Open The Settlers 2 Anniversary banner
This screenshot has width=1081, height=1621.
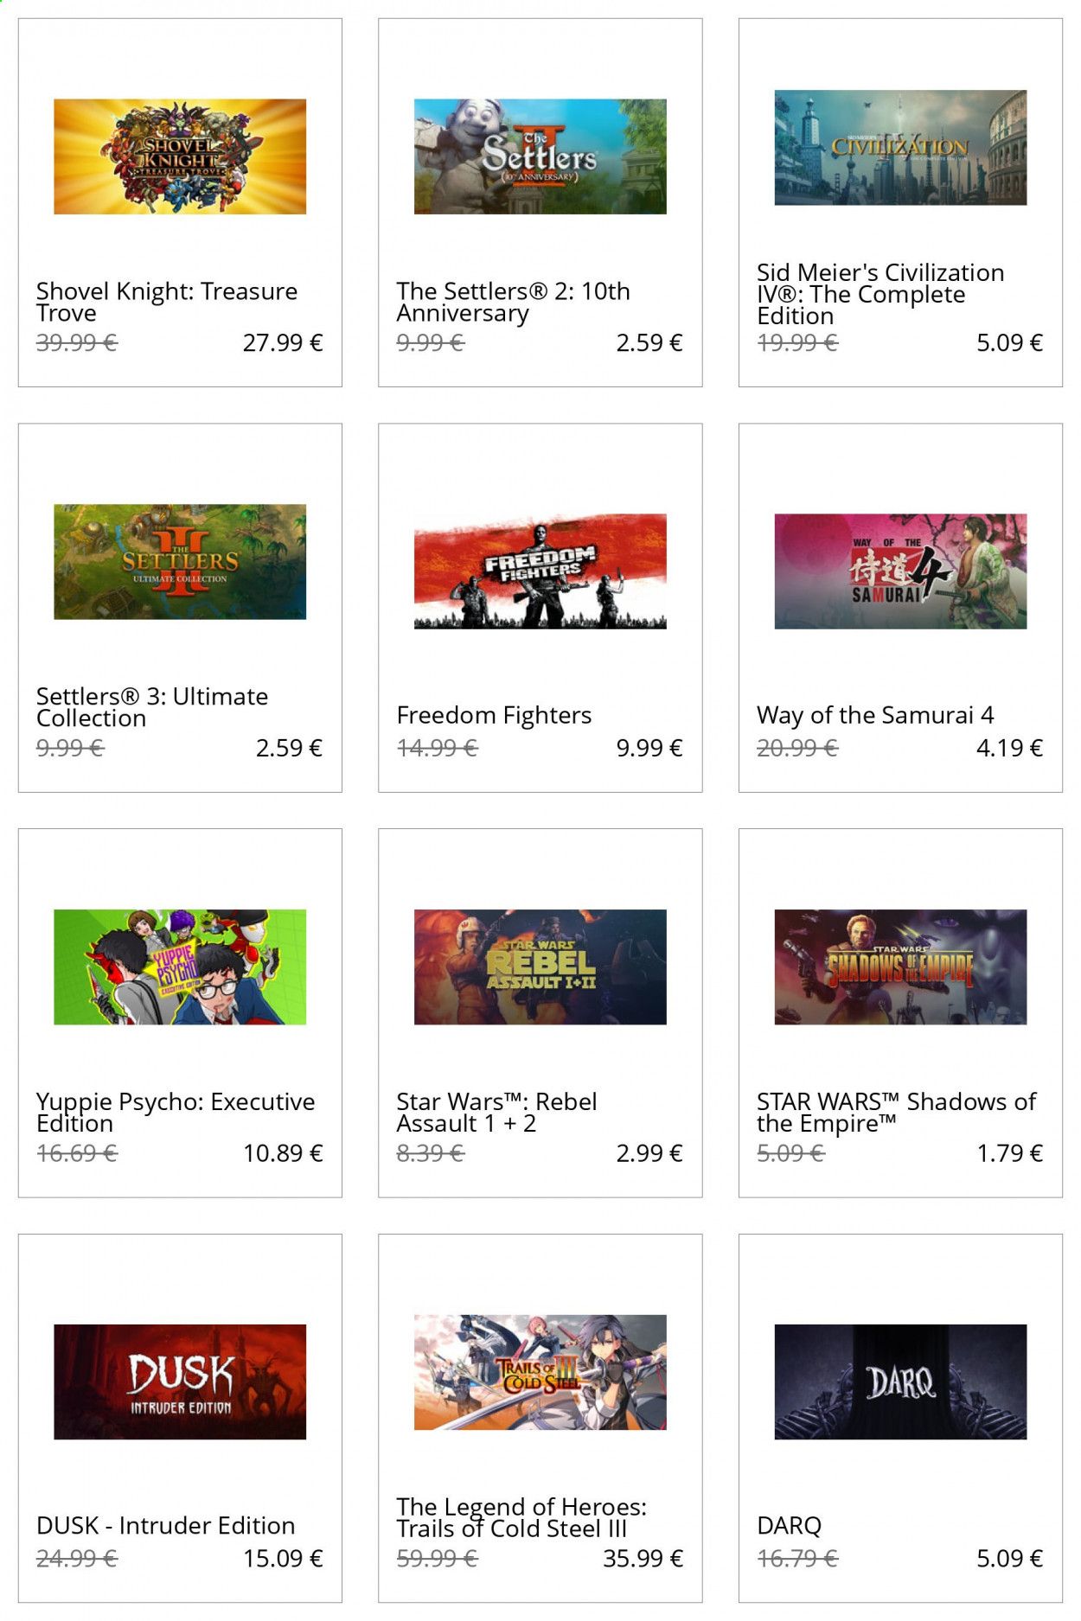click(540, 156)
